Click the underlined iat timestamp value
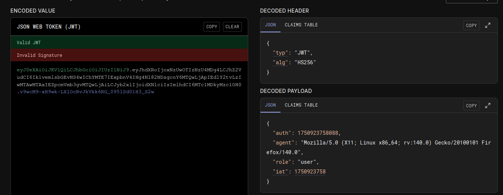This screenshot has width=503, height=195. point(310,172)
